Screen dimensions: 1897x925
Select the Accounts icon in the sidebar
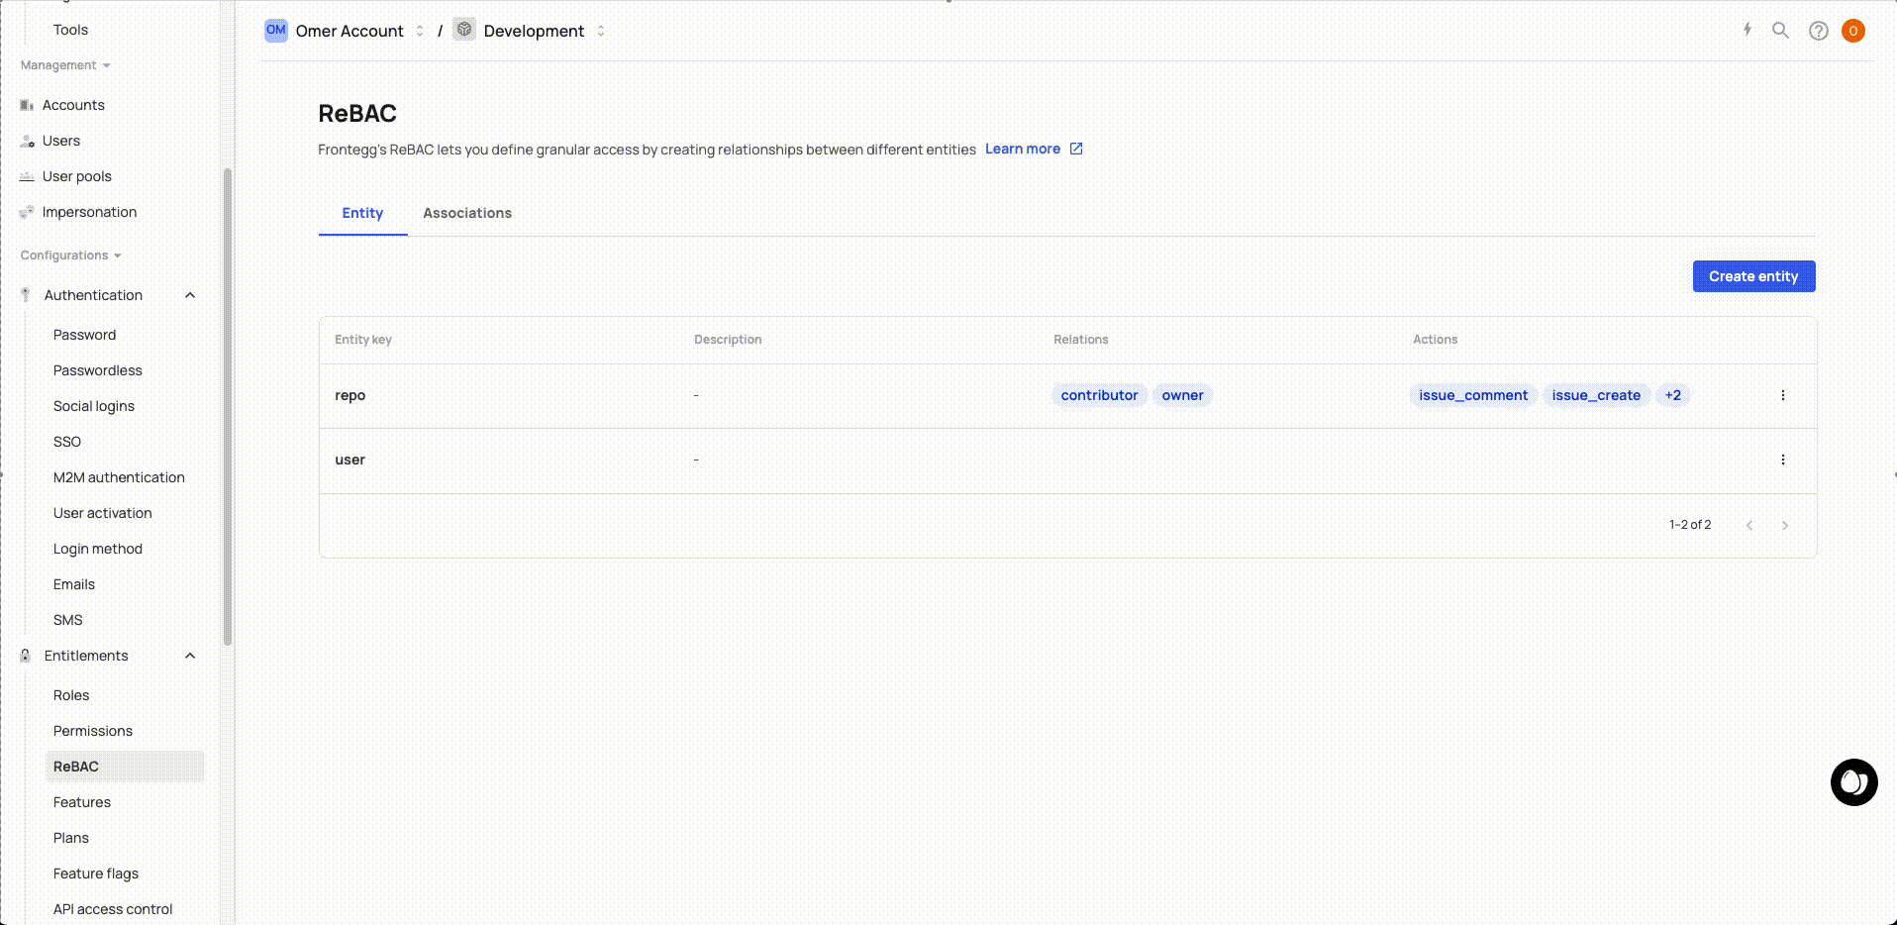pos(26,104)
